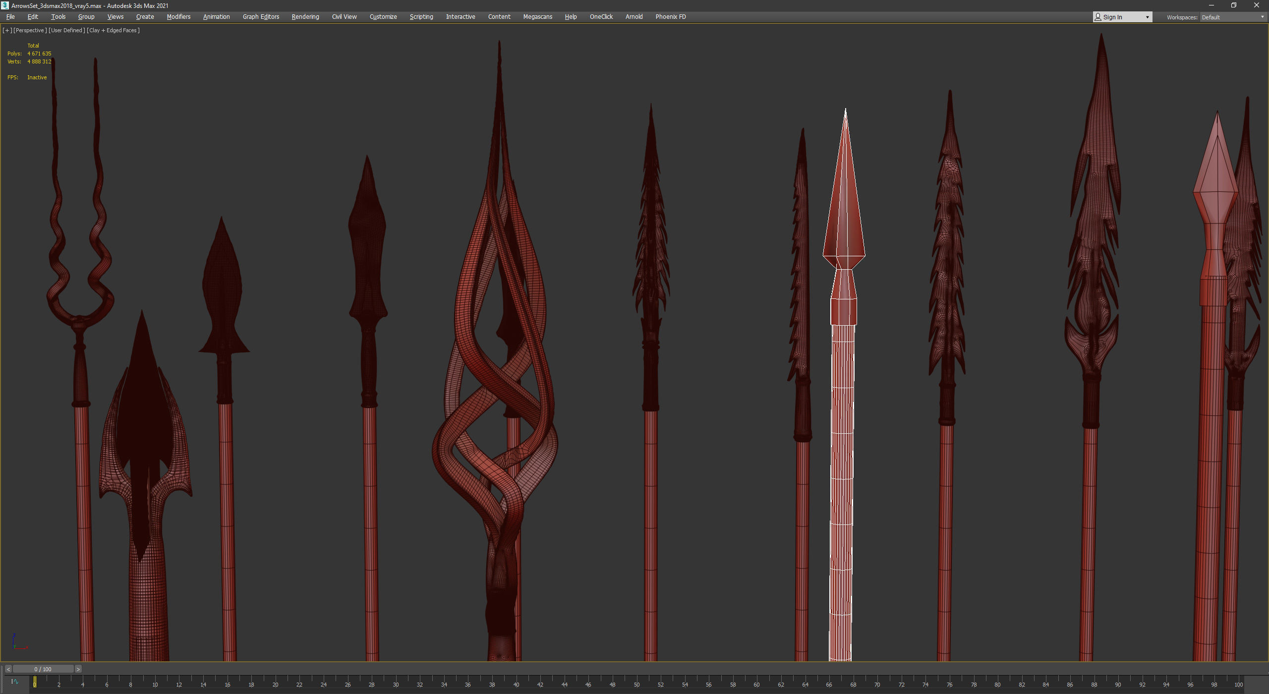Open the Workspaces Default dropdown

[x=1233, y=17]
